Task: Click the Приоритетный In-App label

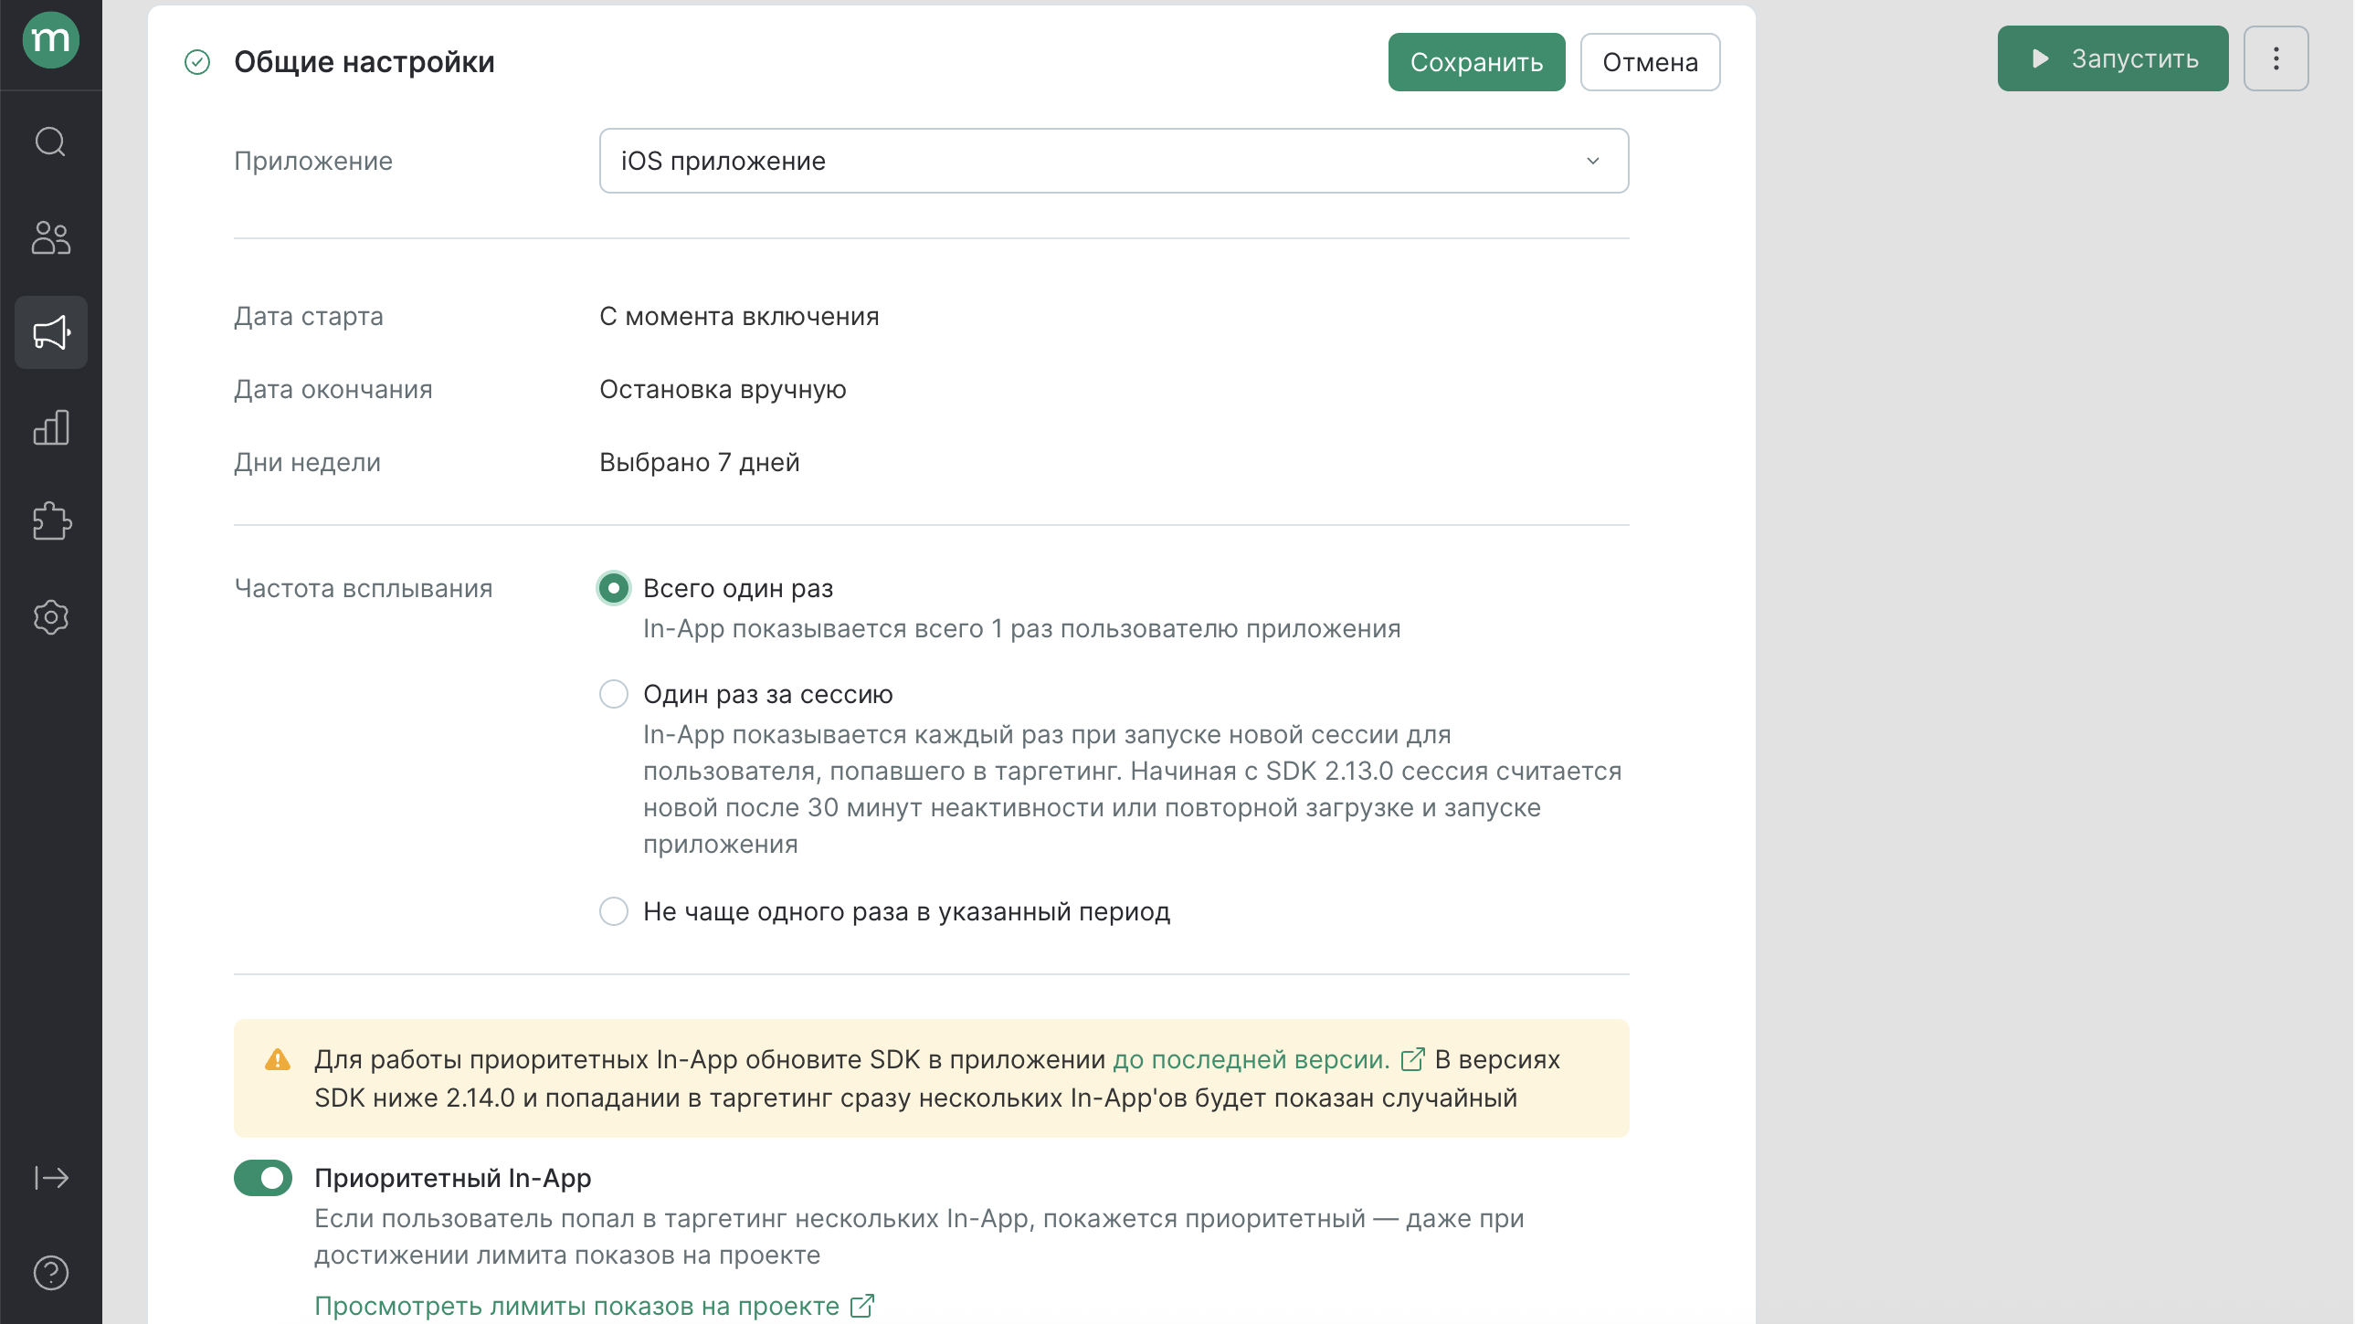Action: click(452, 1179)
